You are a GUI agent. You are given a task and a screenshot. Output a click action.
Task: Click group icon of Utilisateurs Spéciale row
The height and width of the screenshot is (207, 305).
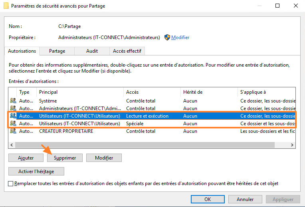click(x=13, y=123)
